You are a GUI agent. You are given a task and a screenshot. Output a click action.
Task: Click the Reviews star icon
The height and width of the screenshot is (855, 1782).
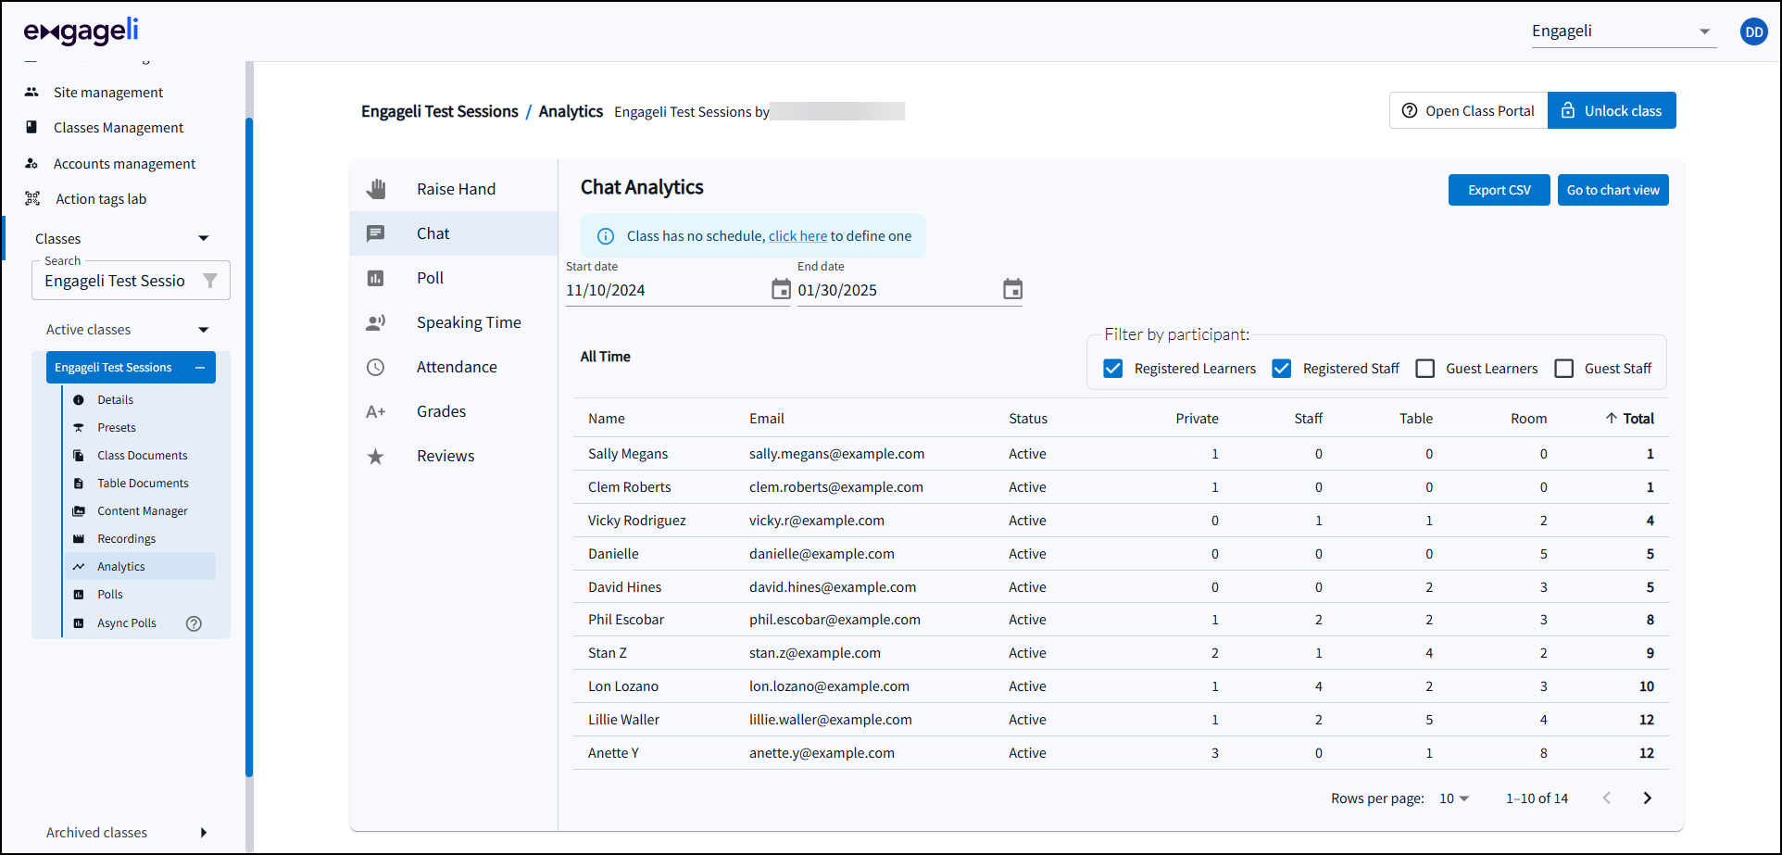[375, 456]
